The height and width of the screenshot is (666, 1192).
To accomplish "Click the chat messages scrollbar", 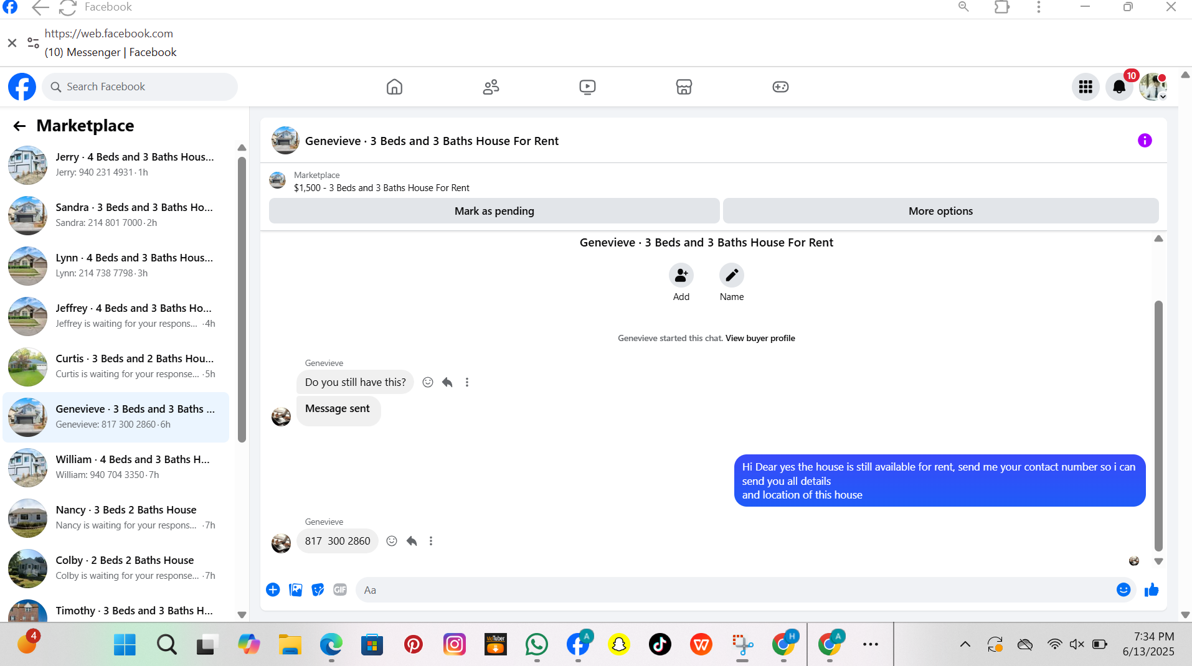I will coord(1158,426).
